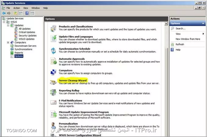Screen dimensions: 207x137
Task: Select Security Updates in the tree
Action: click(27, 36)
